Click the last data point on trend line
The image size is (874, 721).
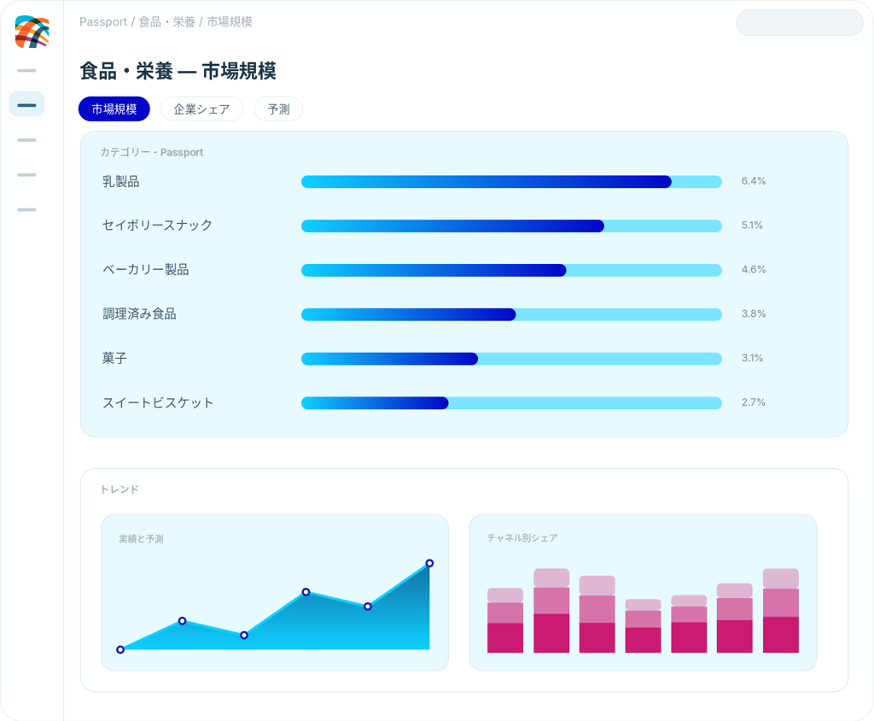[x=429, y=563]
